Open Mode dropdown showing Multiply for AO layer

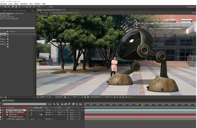tap(49, 110)
